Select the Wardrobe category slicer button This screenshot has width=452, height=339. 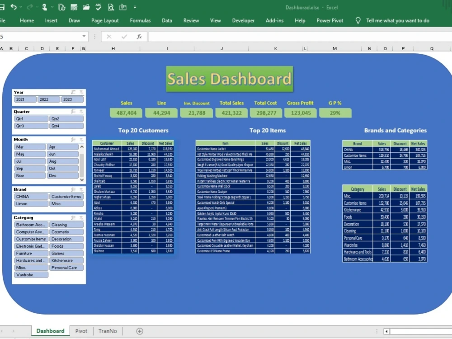pyautogui.click(x=31, y=275)
